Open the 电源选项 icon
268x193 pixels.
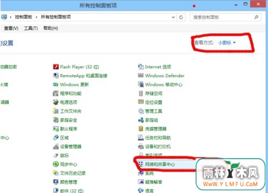[x=56, y=102]
